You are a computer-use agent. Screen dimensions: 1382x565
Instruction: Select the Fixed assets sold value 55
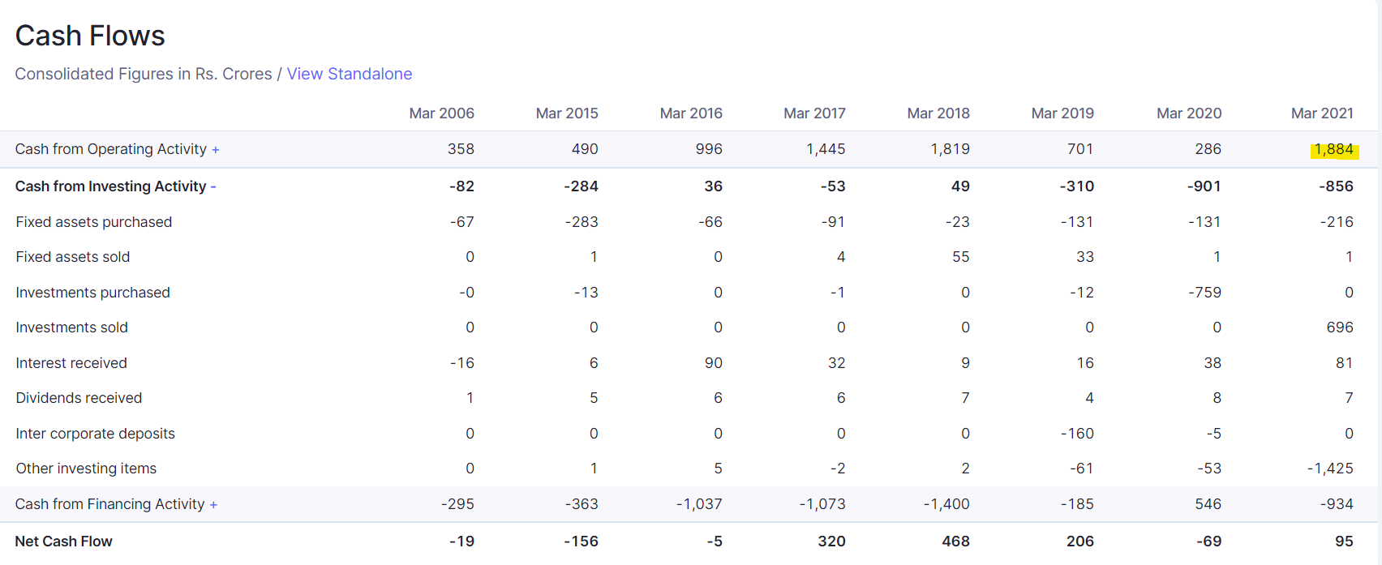point(960,257)
